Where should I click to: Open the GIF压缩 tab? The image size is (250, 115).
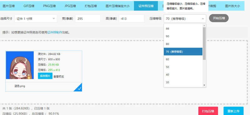(29, 6)
